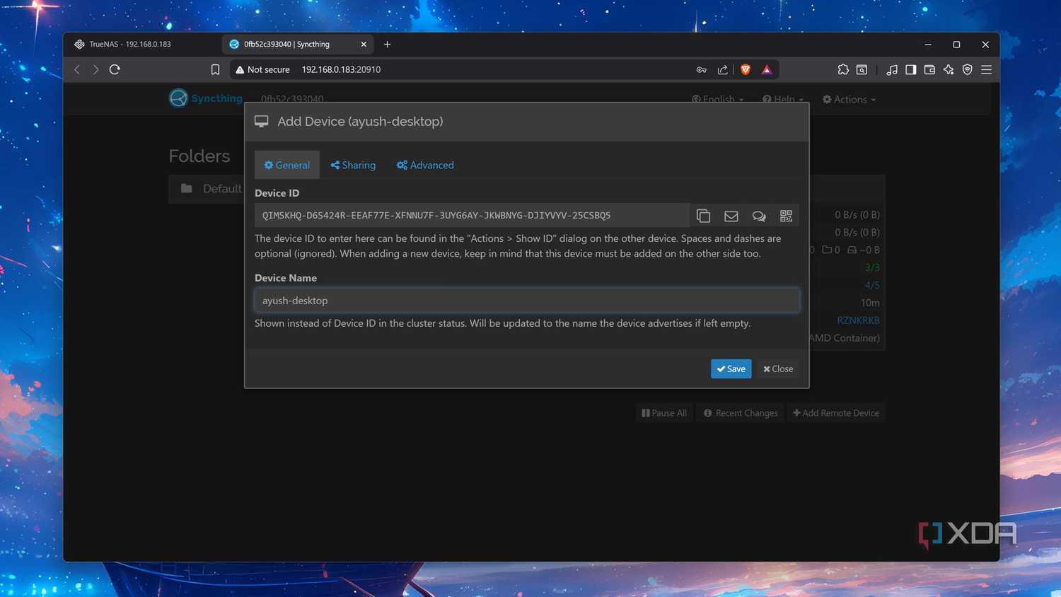Open the Leo AI sparkle icon
Screen dimensions: 1061x597
(x=949, y=69)
